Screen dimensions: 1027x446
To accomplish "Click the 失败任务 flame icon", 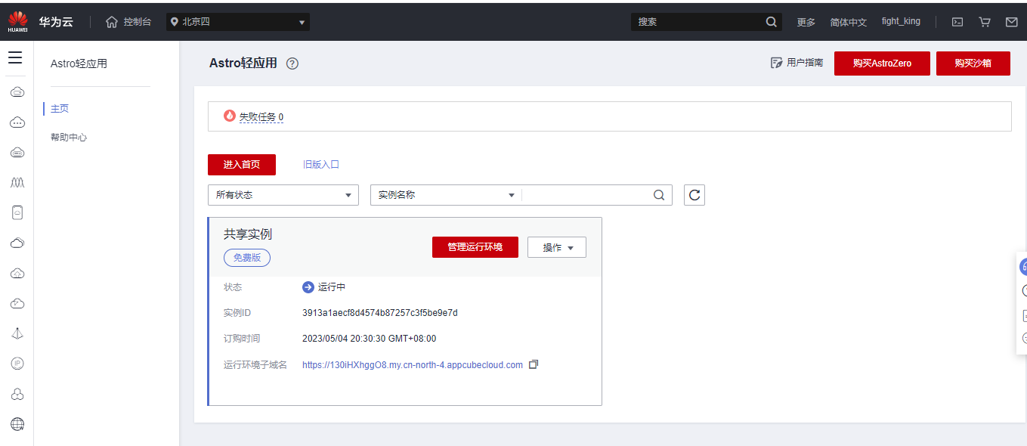I will 230,116.
